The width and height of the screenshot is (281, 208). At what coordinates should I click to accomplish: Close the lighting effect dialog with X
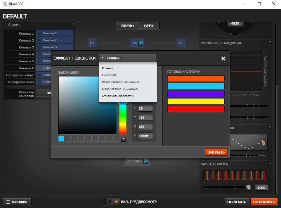coord(223,58)
